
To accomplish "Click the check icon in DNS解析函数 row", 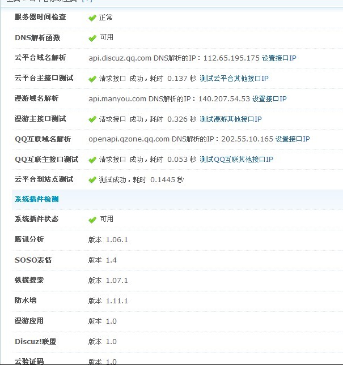I will (92, 38).
